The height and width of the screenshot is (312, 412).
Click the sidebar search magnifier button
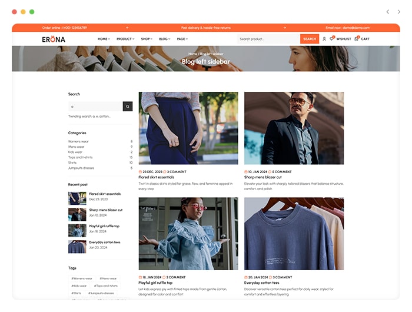(128, 107)
